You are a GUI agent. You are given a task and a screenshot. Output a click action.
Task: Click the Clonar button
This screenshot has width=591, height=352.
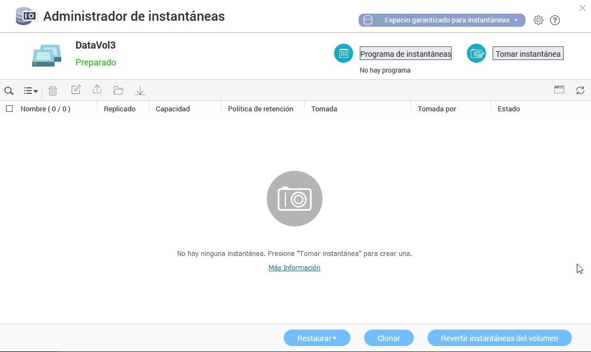[x=389, y=338]
